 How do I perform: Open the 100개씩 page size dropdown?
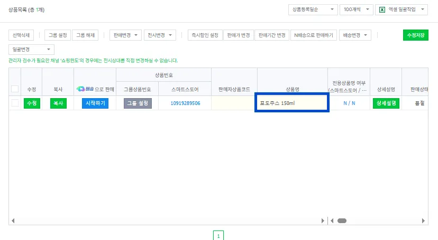click(x=356, y=9)
